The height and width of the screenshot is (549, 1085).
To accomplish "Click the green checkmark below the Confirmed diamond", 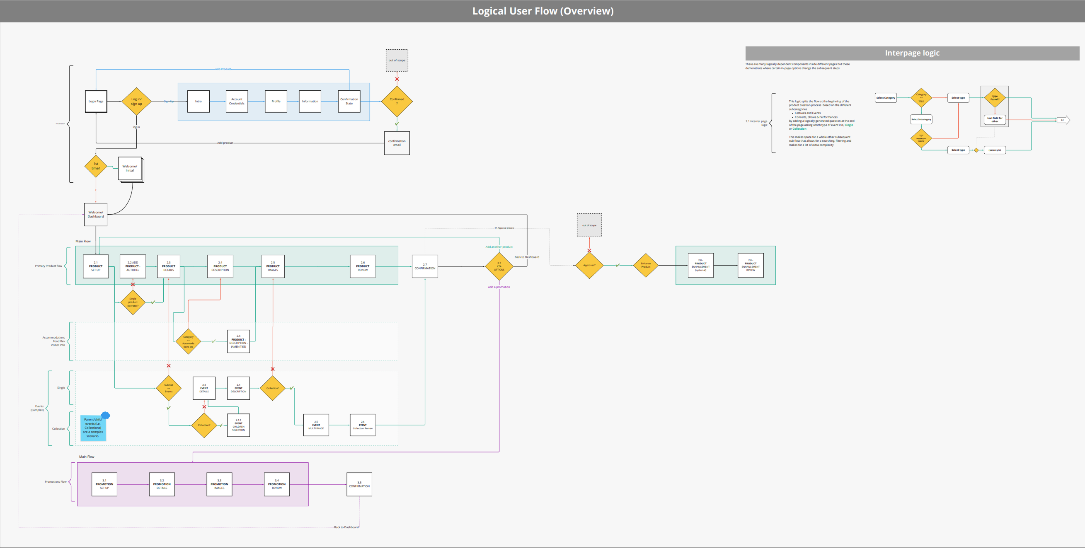I will point(397,124).
